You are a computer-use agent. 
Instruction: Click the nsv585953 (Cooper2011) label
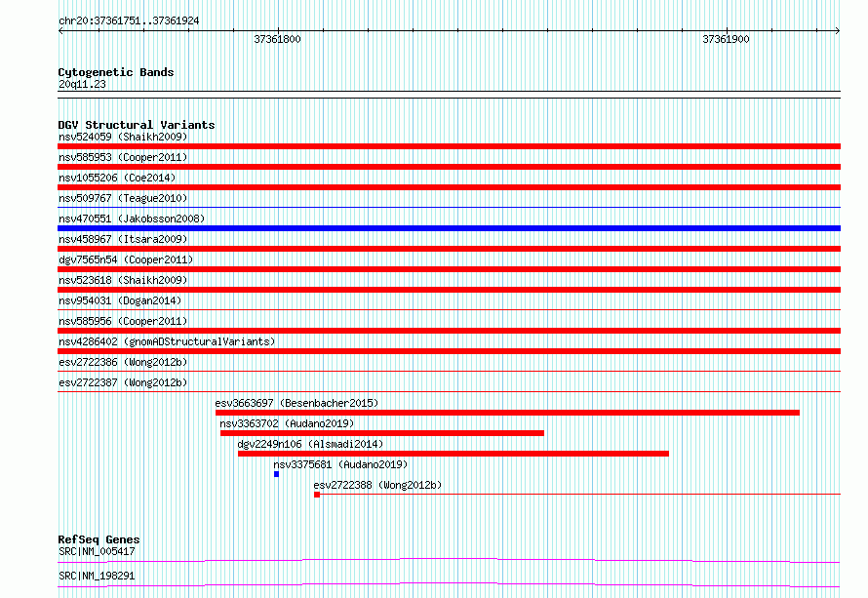123,157
